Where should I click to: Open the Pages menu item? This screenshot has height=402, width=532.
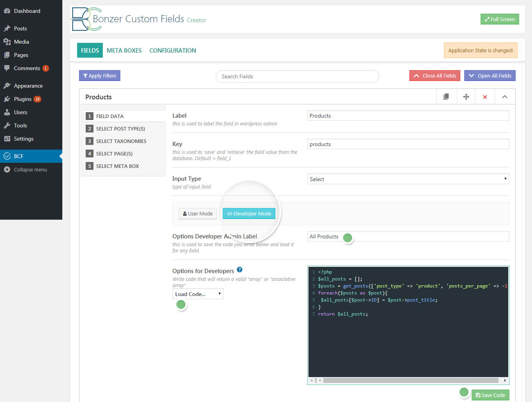click(x=31, y=55)
